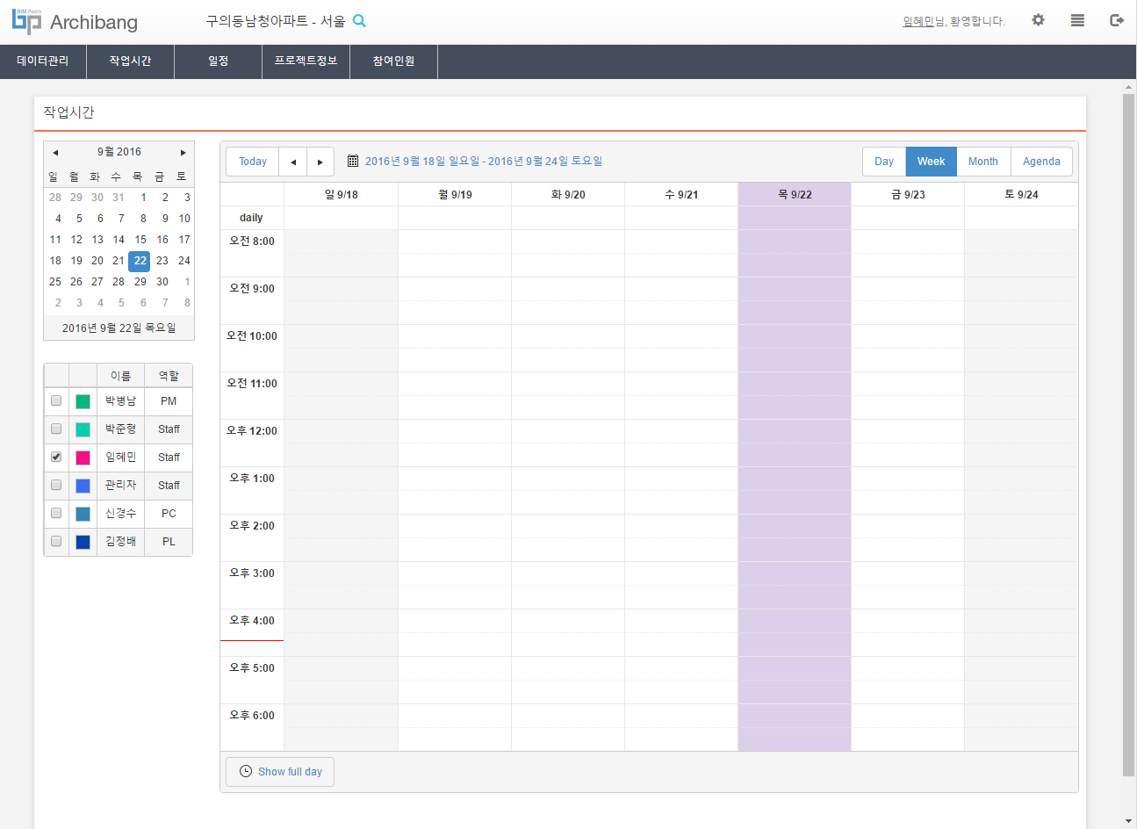The image size is (1137, 829).
Task: Click the name 관리자 in staff list
Action: [x=121, y=486]
